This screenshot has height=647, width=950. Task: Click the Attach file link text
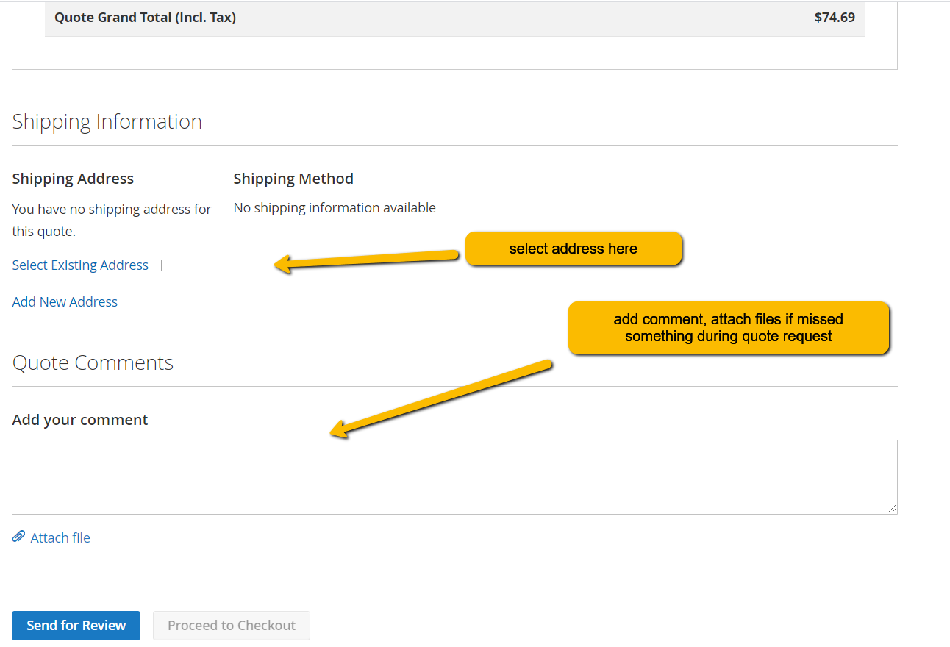(60, 538)
